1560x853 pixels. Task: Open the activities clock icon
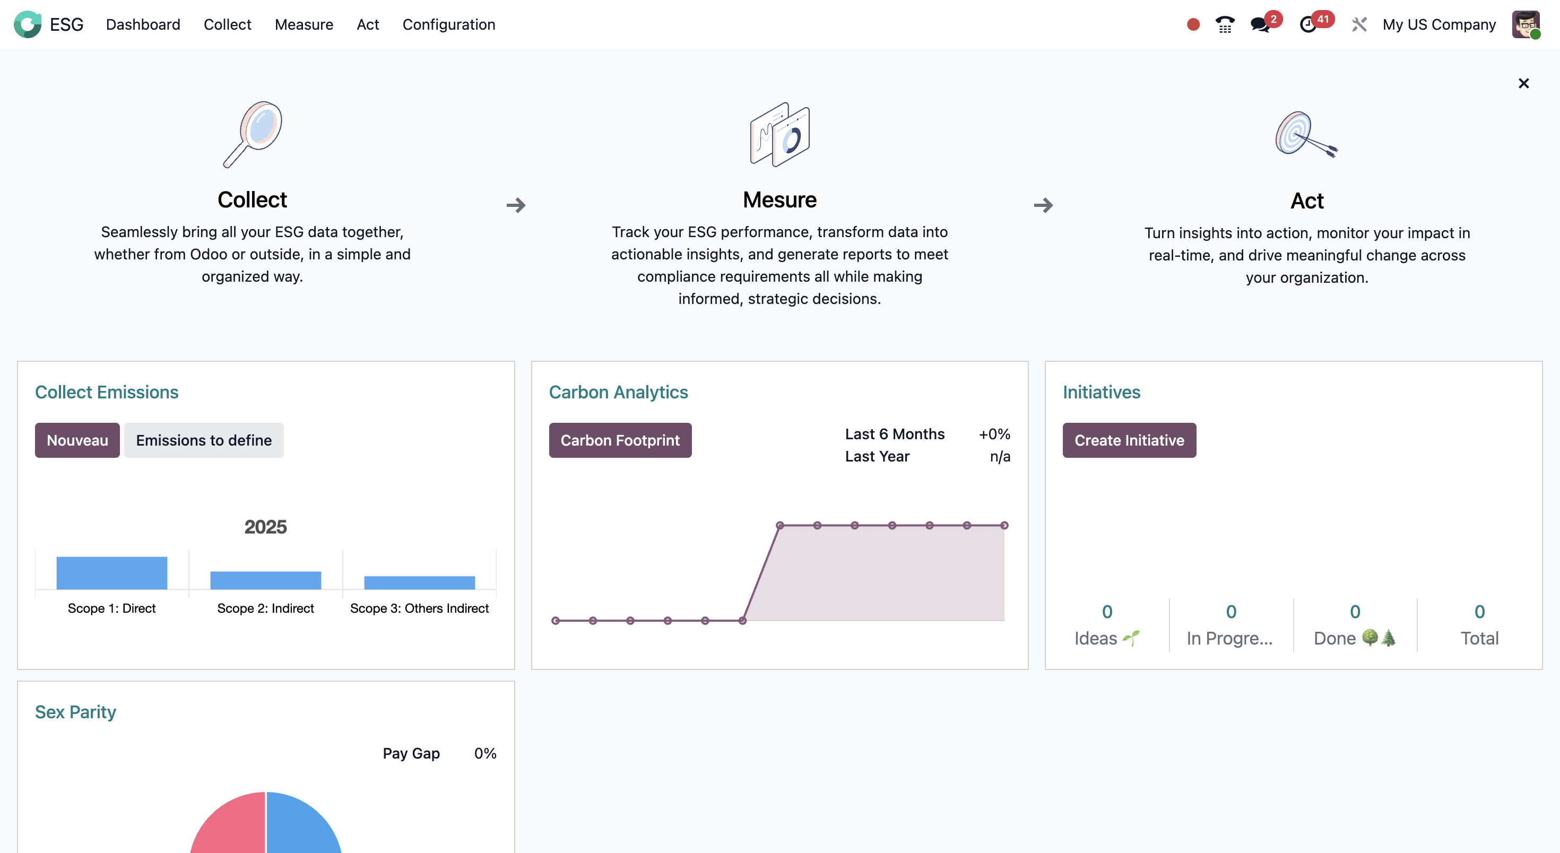click(1308, 24)
